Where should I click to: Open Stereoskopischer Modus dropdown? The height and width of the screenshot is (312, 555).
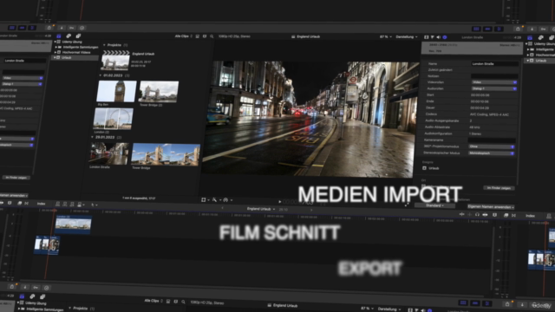coord(492,153)
